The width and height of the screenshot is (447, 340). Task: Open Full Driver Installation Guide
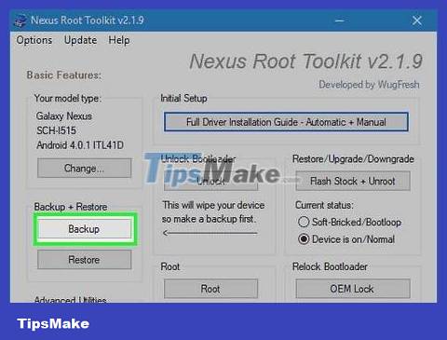(286, 122)
